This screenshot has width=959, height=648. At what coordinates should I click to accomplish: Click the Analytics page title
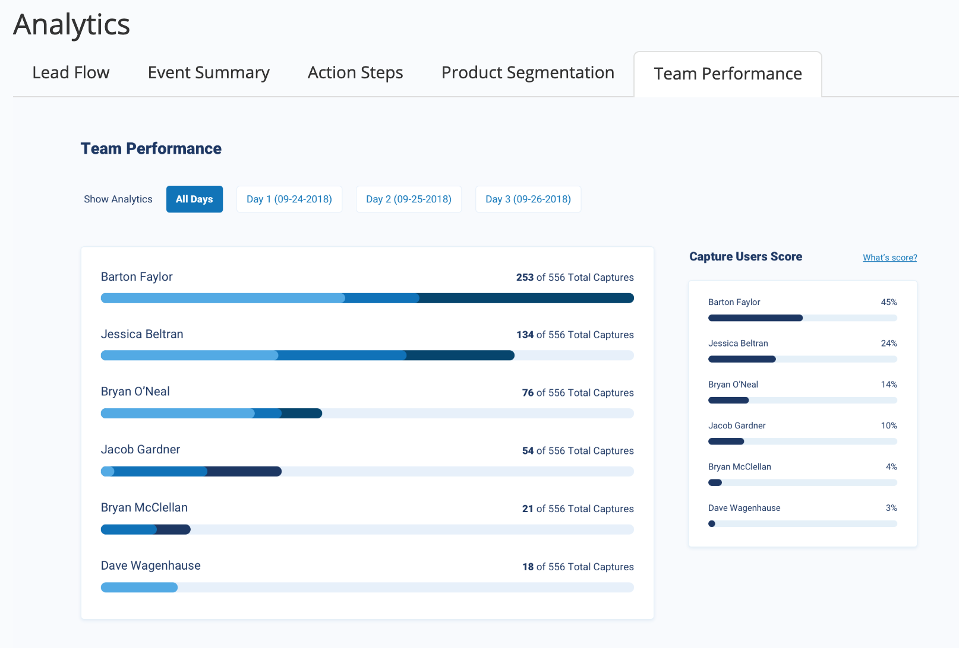click(x=71, y=25)
